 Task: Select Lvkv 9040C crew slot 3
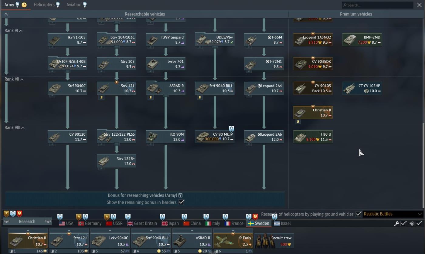[x=110, y=241]
